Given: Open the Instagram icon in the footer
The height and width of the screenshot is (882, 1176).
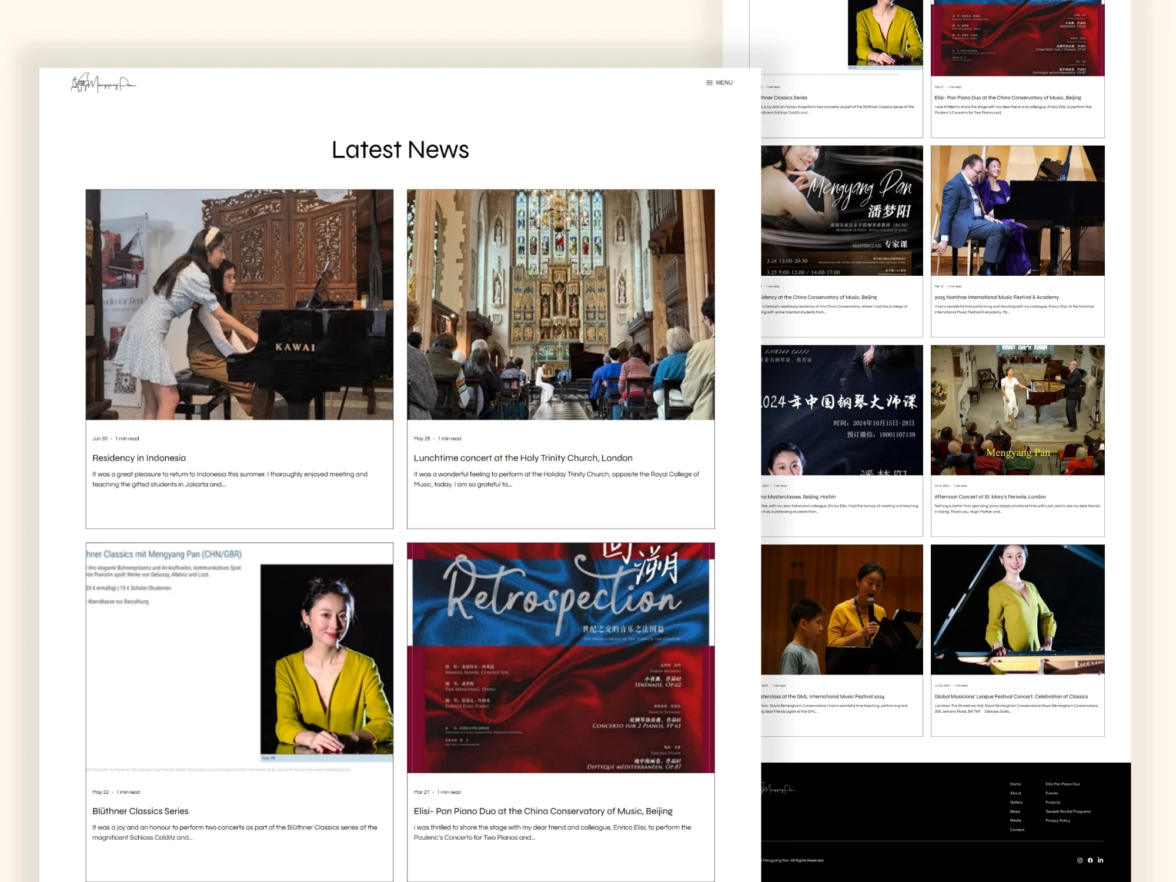Looking at the screenshot, I should click(1080, 860).
